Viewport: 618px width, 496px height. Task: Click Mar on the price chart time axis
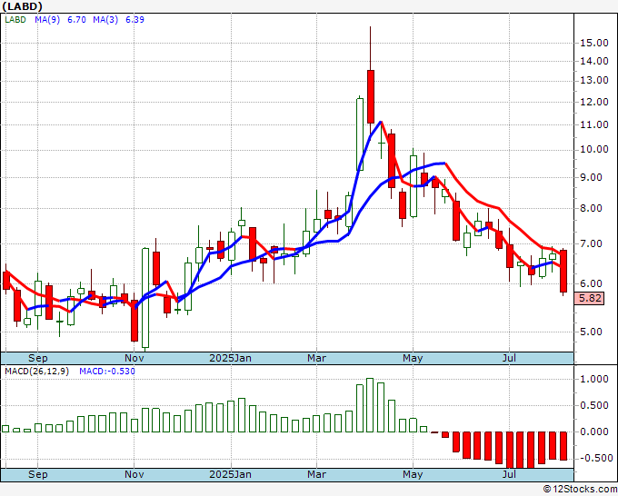(x=316, y=358)
